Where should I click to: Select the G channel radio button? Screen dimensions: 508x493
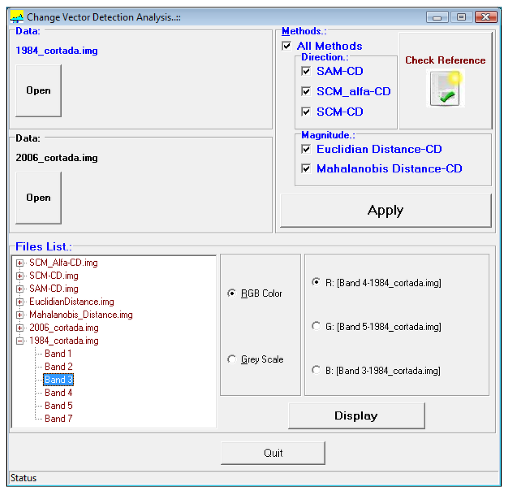point(316,326)
